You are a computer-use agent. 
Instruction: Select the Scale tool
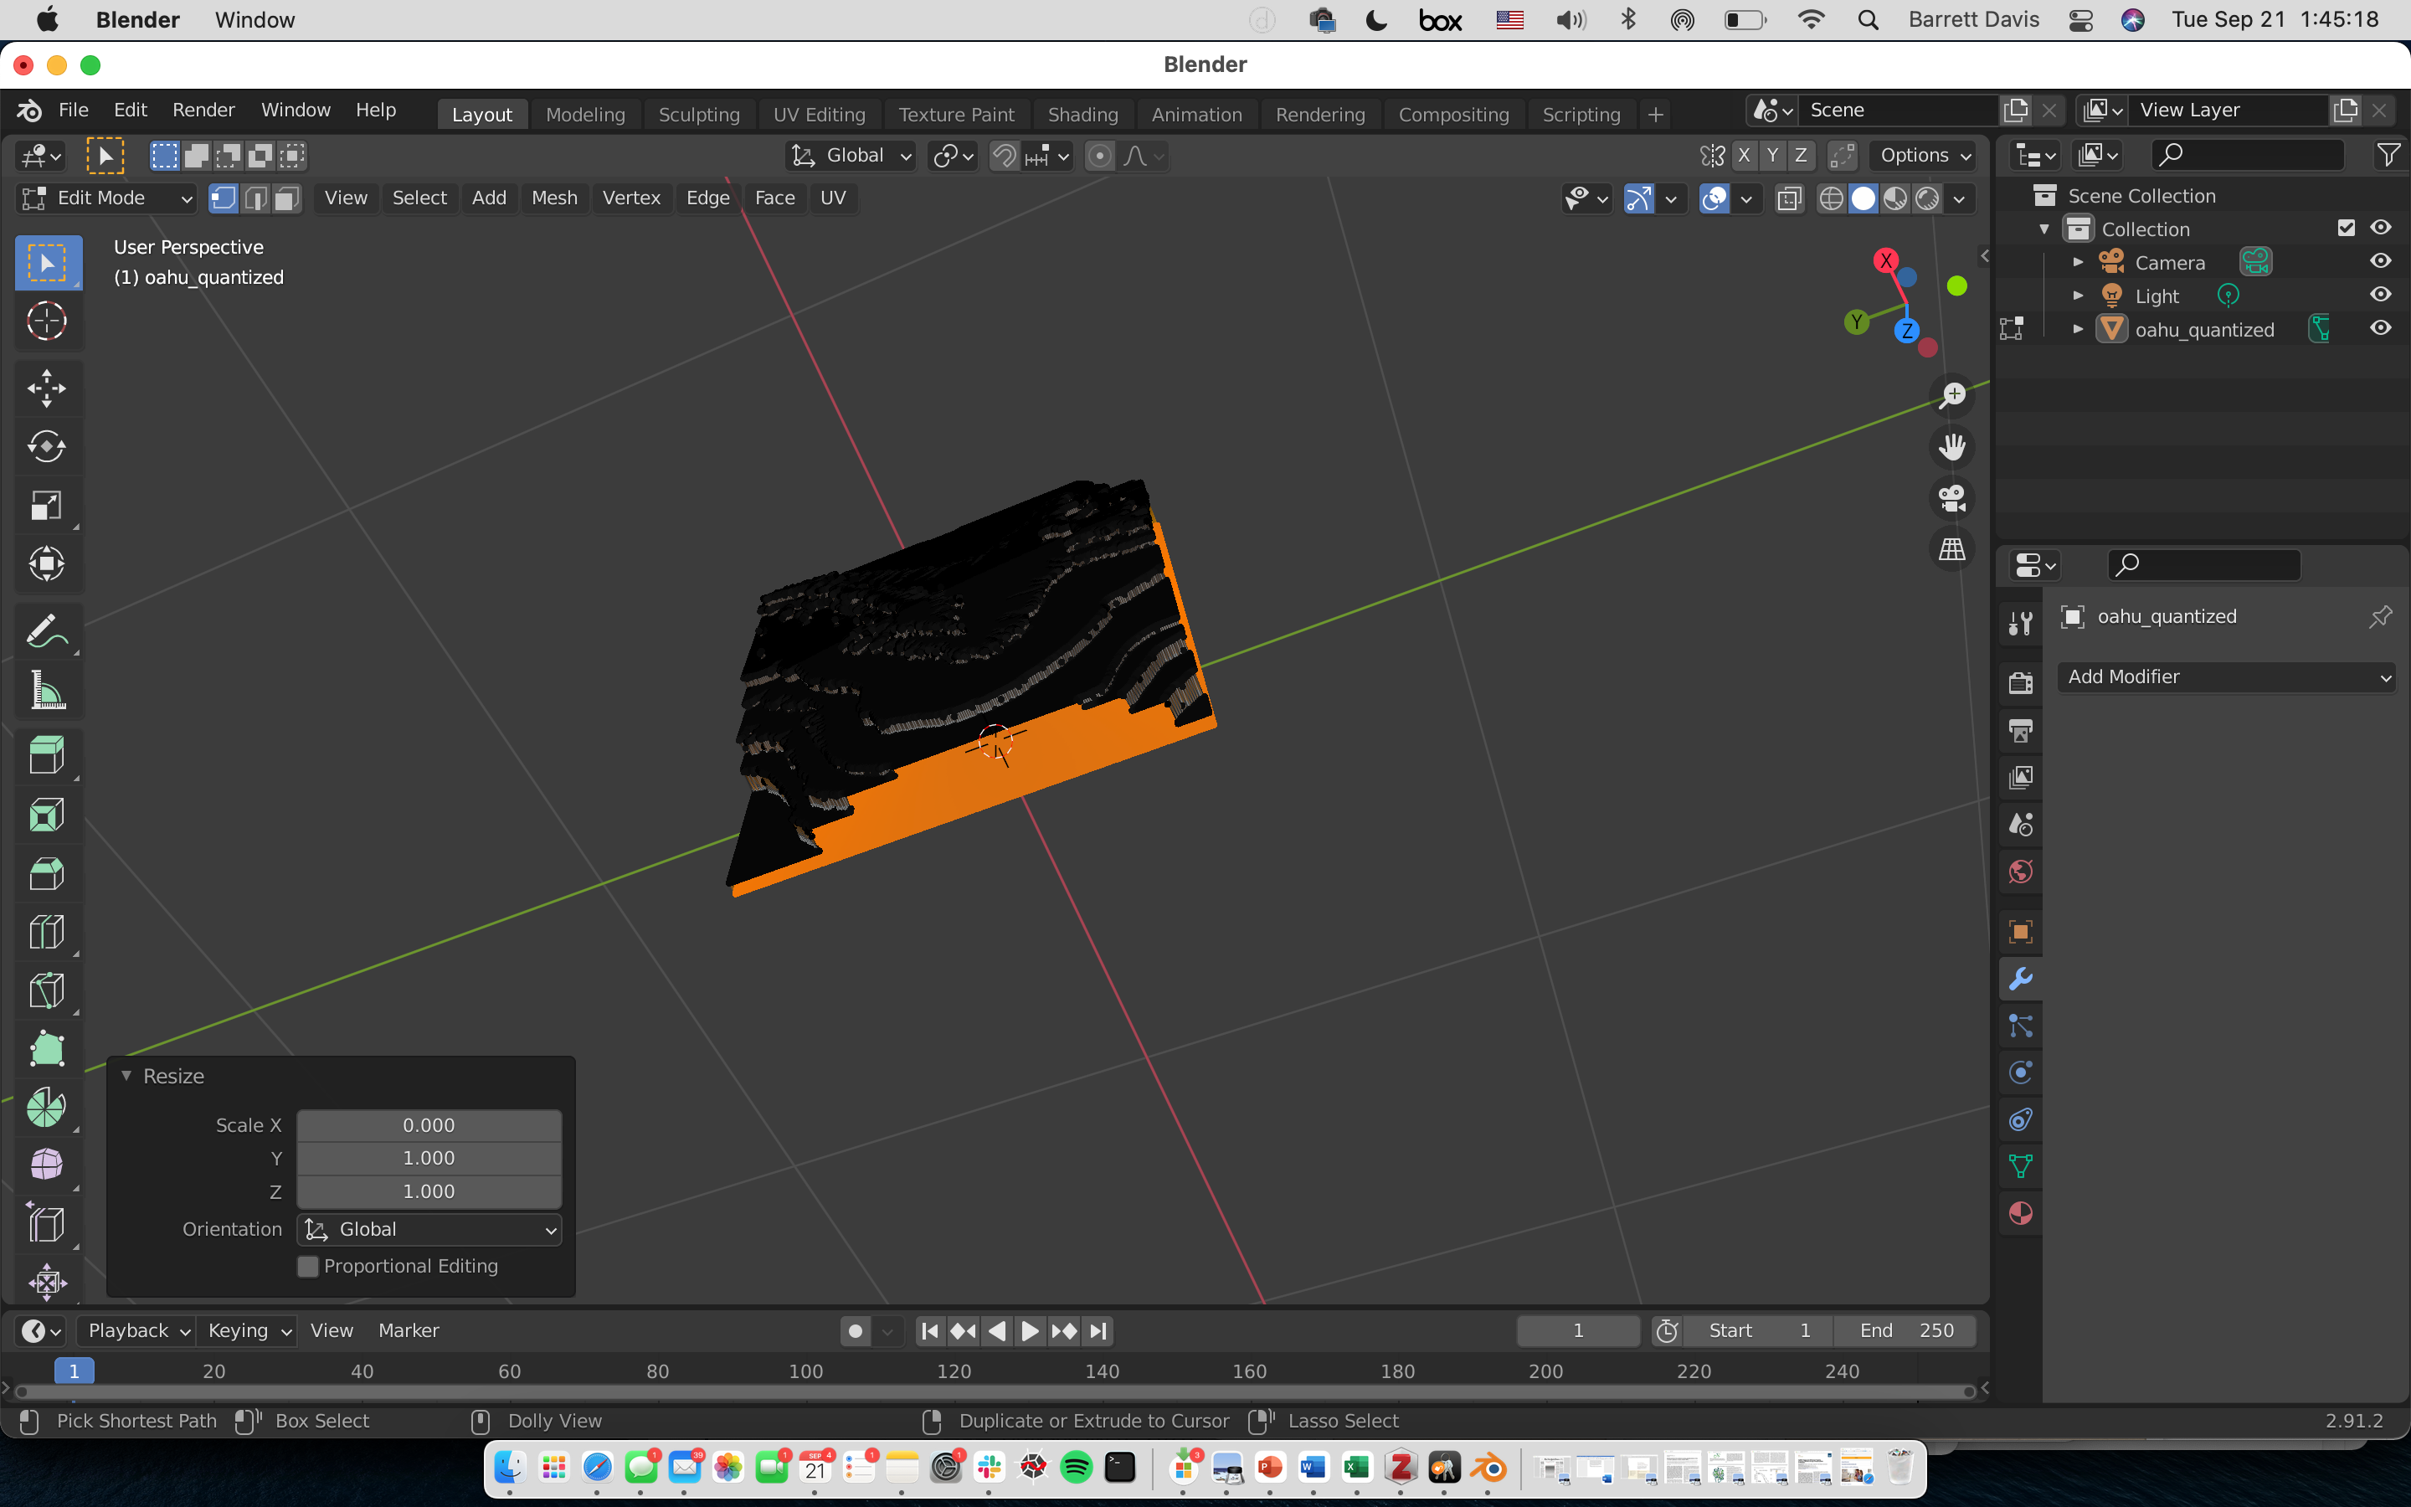(x=47, y=506)
